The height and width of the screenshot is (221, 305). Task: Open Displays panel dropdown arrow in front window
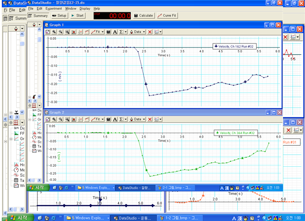point(40,105)
